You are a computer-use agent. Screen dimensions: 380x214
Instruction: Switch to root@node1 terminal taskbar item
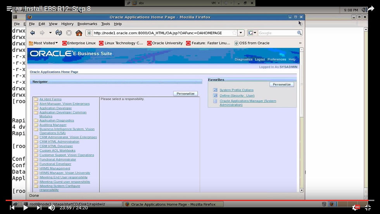[x=71, y=204]
